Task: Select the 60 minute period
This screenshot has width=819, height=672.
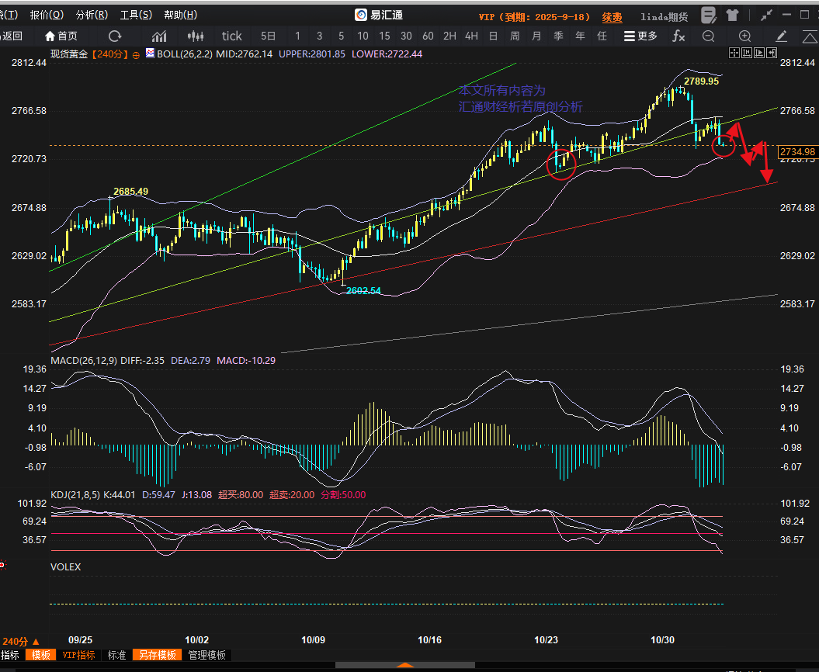Action: [428, 36]
